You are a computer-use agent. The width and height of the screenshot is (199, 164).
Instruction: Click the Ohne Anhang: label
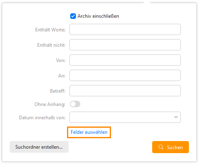pyautogui.click(x=50, y=104)
